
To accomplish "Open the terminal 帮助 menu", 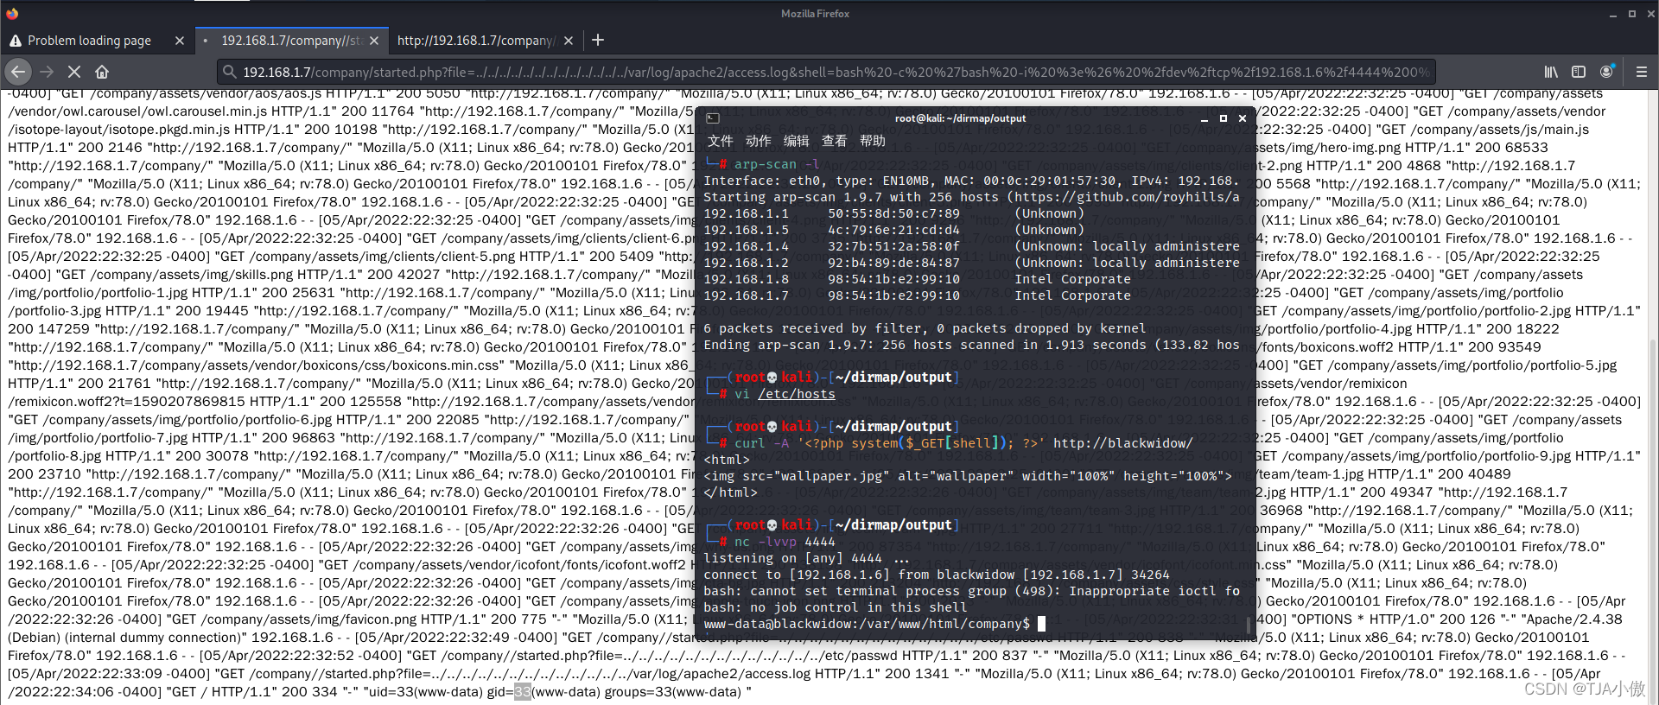I will pyautogui.click(x=872, y=141).
